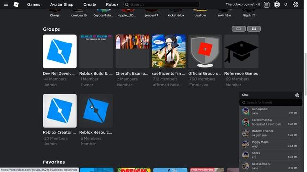Open the hamburger navigation menu
307x172 pixels.
tap(6, 4)
